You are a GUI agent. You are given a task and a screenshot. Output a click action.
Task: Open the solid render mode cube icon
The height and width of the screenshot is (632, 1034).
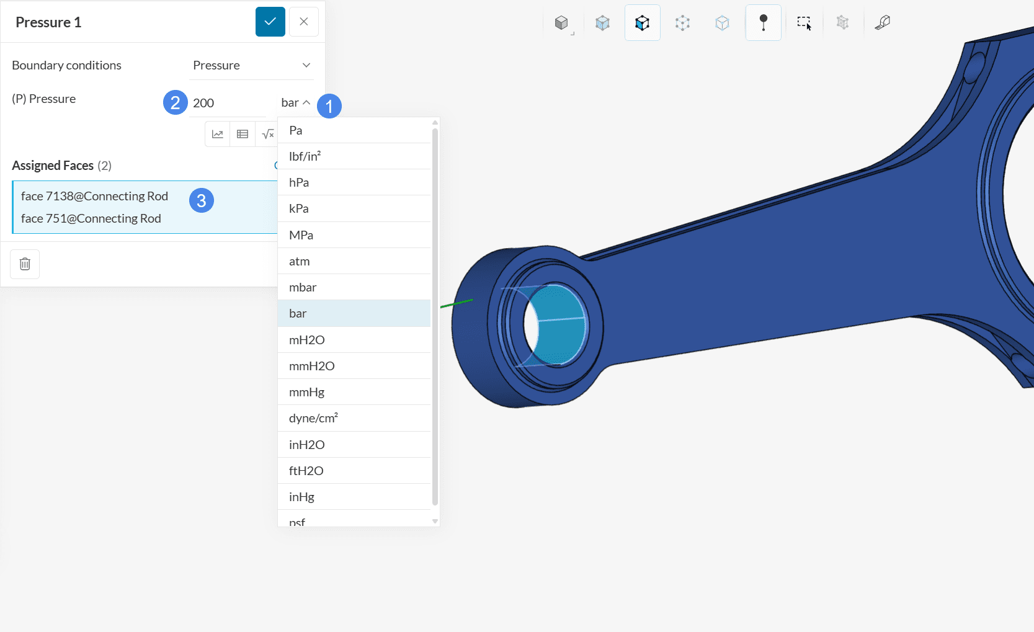tap(561, 23)
